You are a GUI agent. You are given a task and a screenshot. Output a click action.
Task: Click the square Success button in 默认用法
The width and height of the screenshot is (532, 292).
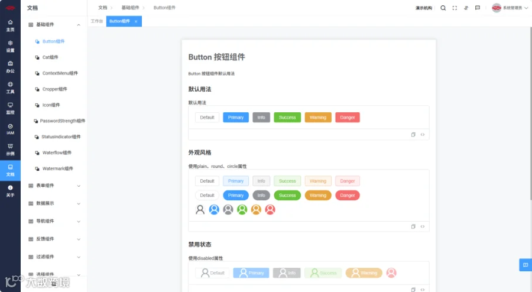click(x=287, y=118)
